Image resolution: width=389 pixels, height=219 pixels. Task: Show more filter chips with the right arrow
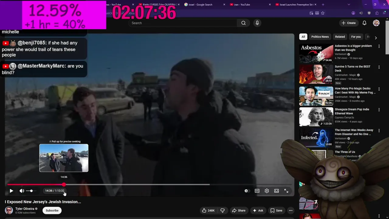tap(376, 38)
